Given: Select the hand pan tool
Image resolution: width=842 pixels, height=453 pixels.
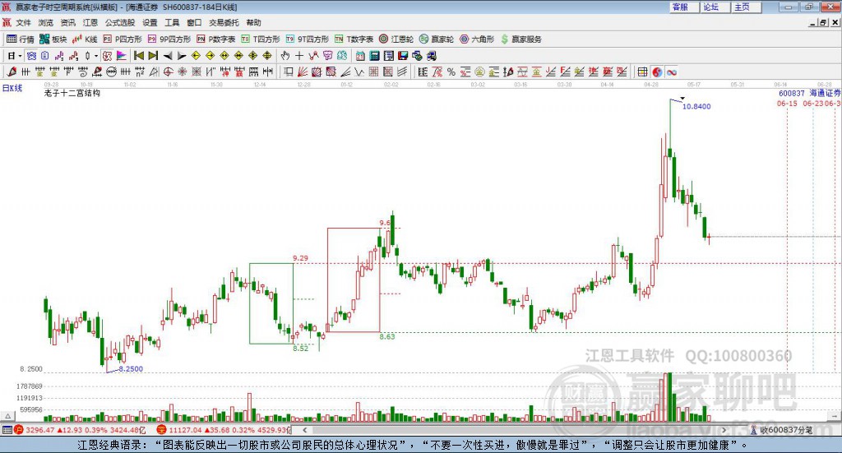Looking at the screenshot, I should coord(285,56).
